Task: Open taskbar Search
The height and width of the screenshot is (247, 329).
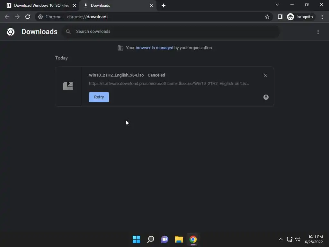Action: [151, 239]
